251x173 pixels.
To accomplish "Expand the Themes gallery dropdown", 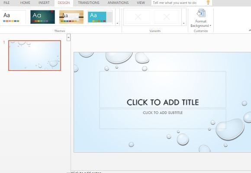I will pos(117,23).
